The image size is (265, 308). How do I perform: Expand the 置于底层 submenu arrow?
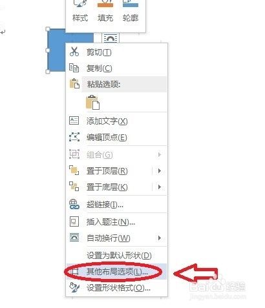coord(160,187)
